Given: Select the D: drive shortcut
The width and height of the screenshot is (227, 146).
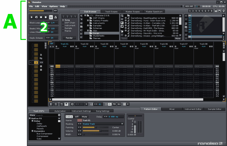Looking at the screenshot, I should (81, 34).
